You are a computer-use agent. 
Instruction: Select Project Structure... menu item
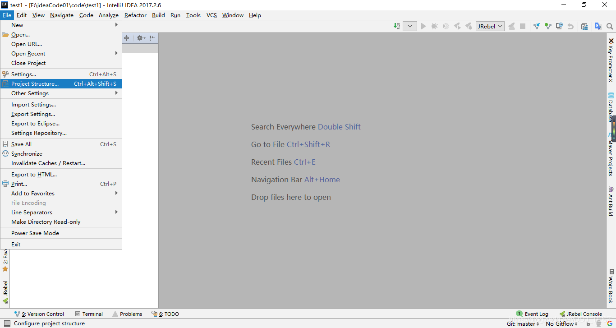point(61,84)
